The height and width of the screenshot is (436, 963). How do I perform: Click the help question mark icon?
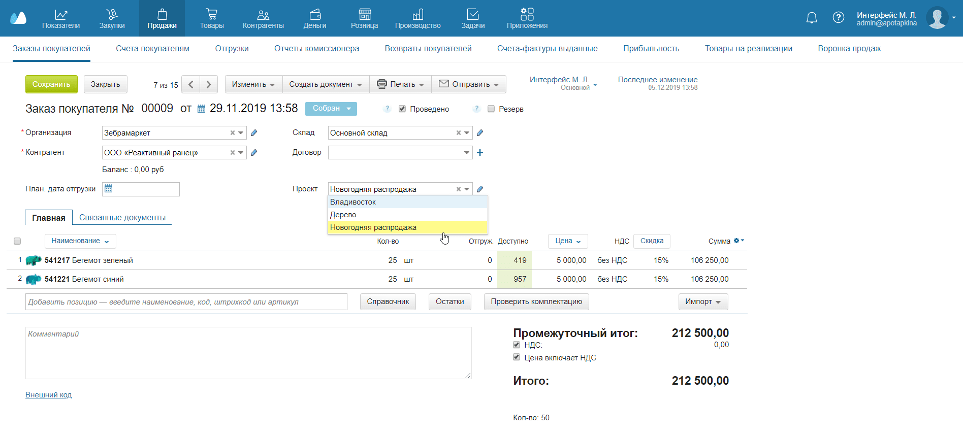[838, 18]
